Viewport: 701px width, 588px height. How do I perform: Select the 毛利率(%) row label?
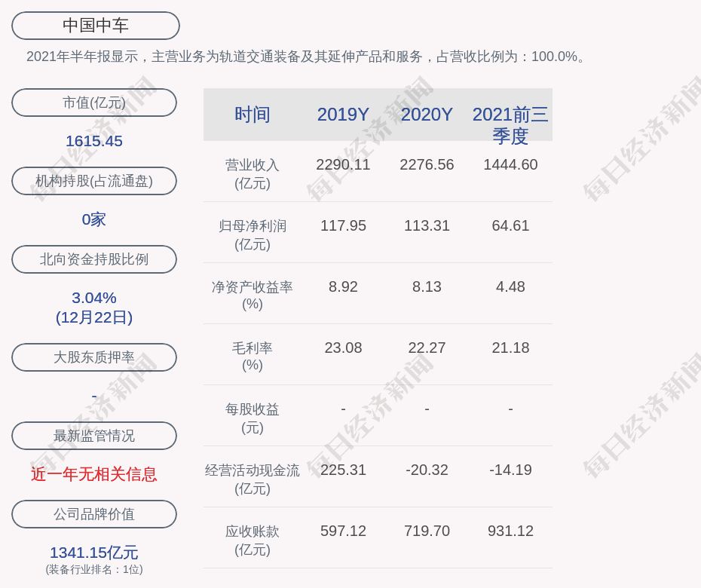point(252,357)
